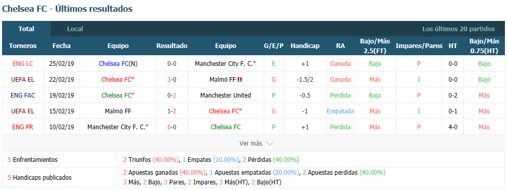Viewport: 508px width, 190px height.
Task: Open Chelsea FC(N) team link in first row
Action: (118, 63)
